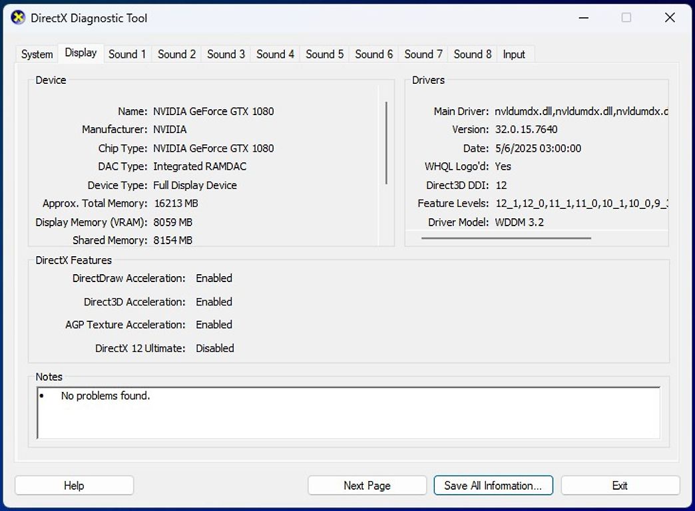Click the Chip Type value text
The image size is (695, 511).
[214, 148]
